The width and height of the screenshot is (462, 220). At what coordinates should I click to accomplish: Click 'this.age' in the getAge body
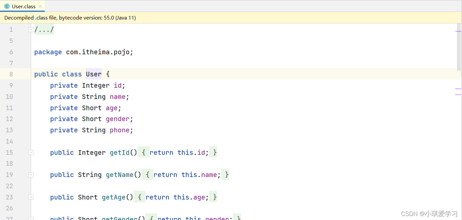pyautogui.click(x=189, y=197)
